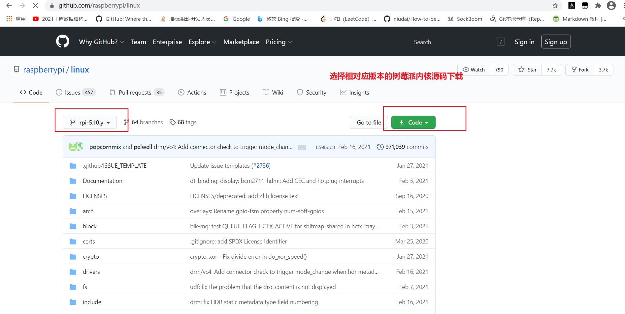The image size is (625, 314).
Task: Click the Enterprise nav link
Action: click(167, 42)
